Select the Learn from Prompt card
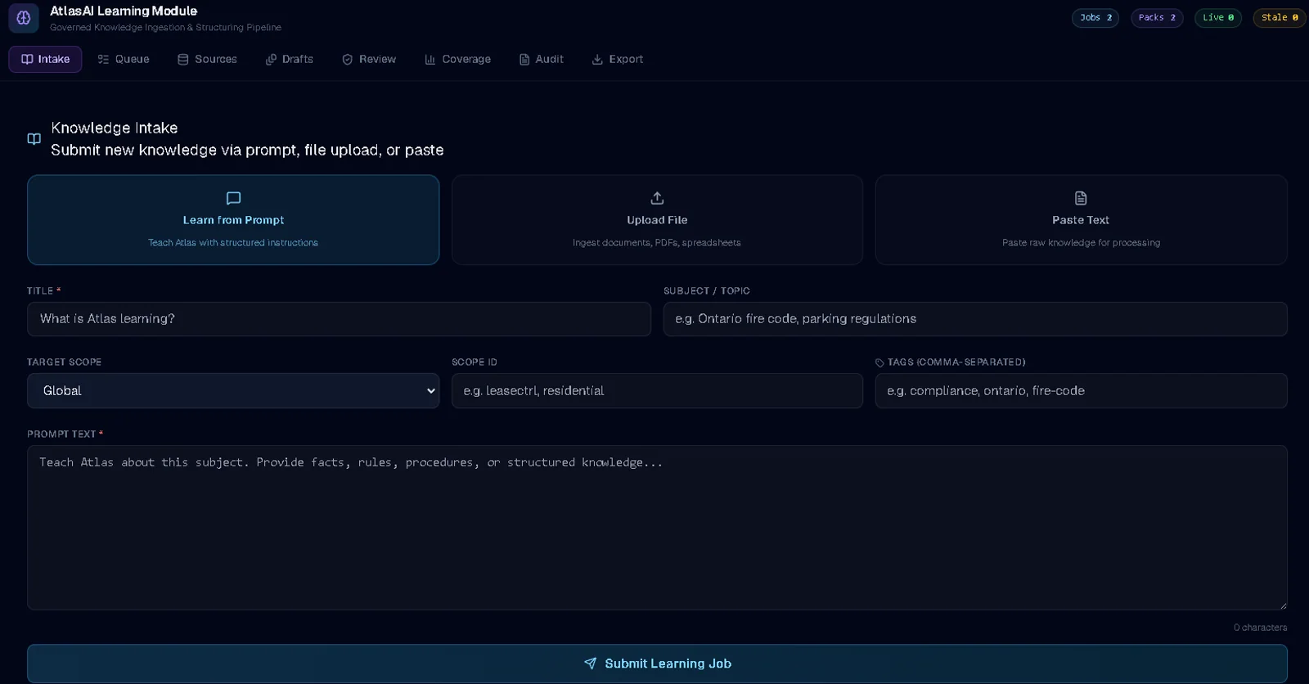Viewport: 1309px width, 684px height. click(x=233, y=220)
